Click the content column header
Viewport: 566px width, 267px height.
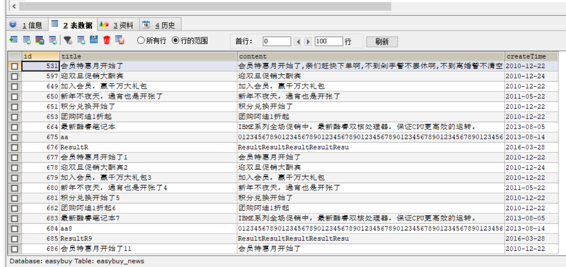pos(371,56)
